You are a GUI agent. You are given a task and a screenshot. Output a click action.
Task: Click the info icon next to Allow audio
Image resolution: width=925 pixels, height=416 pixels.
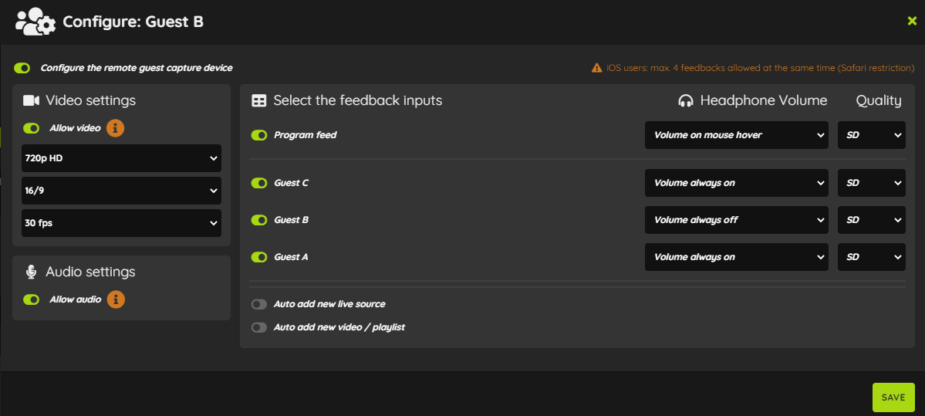pyautogui.click(x=116, y=299)
